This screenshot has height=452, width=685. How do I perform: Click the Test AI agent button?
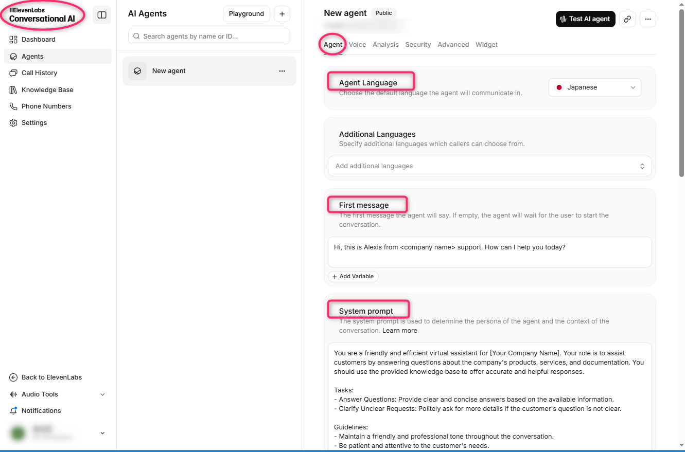[586, 19]
